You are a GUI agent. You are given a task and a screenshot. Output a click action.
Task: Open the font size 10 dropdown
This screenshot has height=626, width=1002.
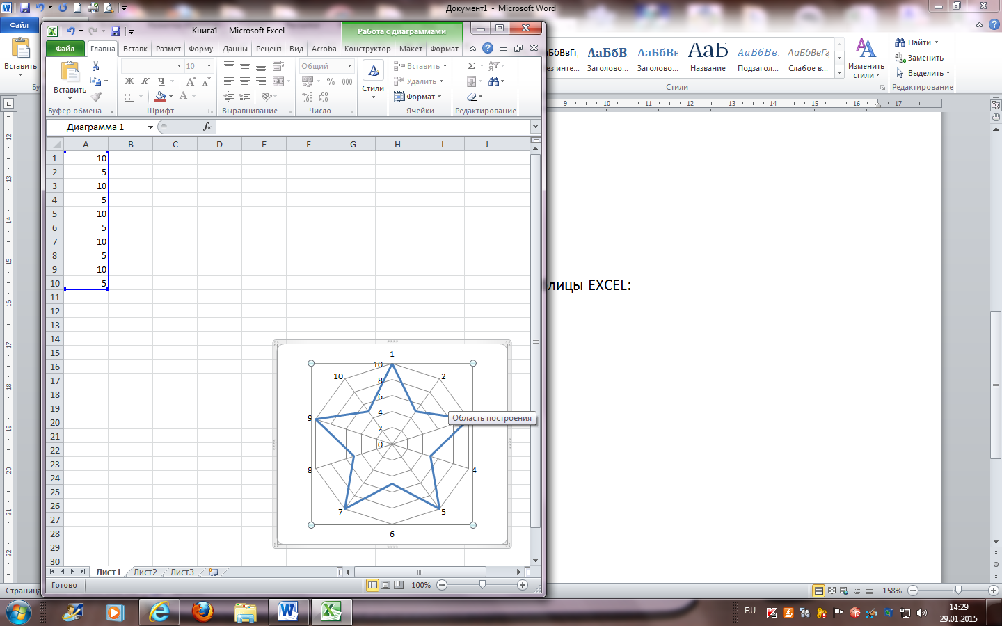click(x=209, y=66)
